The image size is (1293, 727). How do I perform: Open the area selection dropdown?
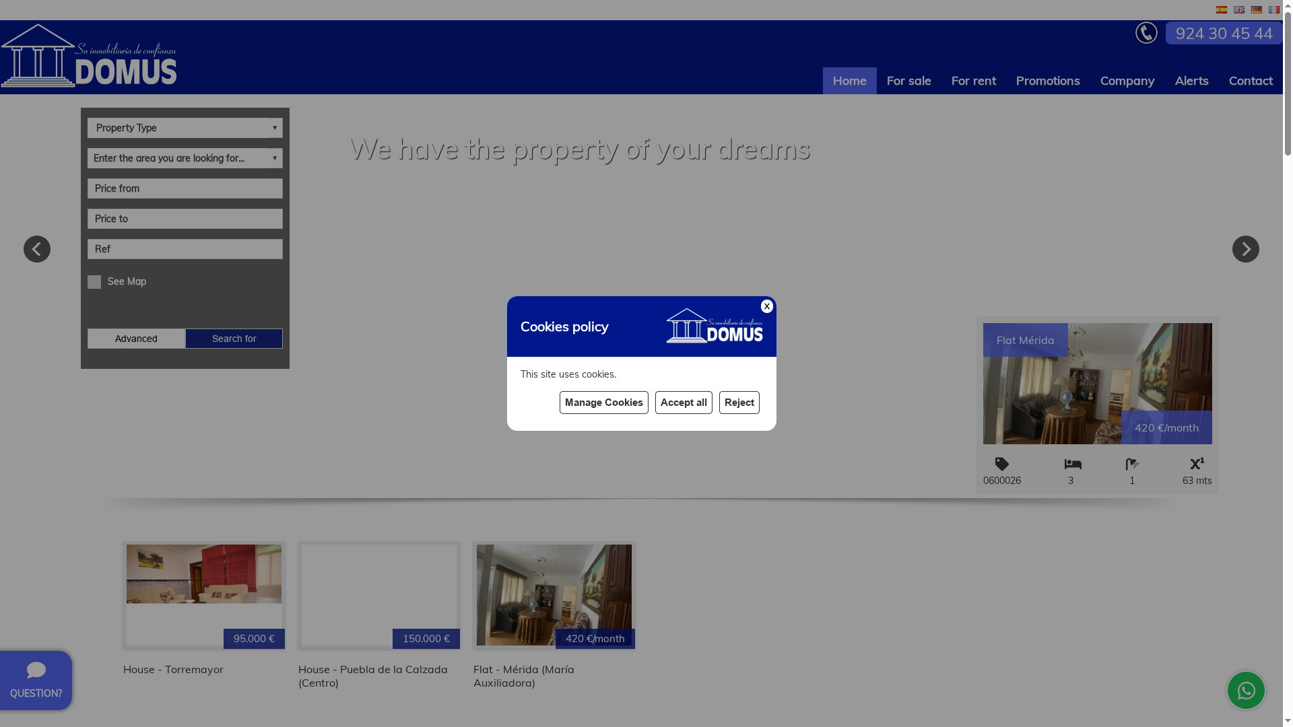click(x=185, y=158)
